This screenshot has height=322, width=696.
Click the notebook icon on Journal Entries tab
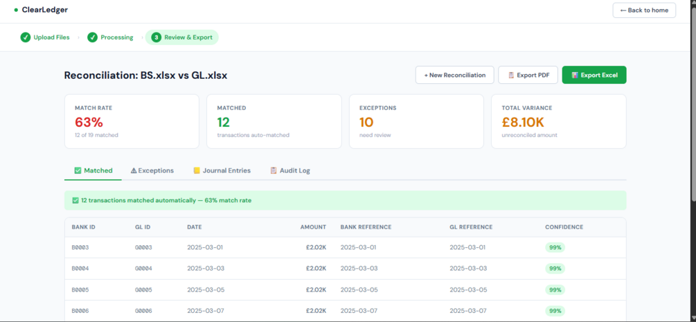point(197,170)
